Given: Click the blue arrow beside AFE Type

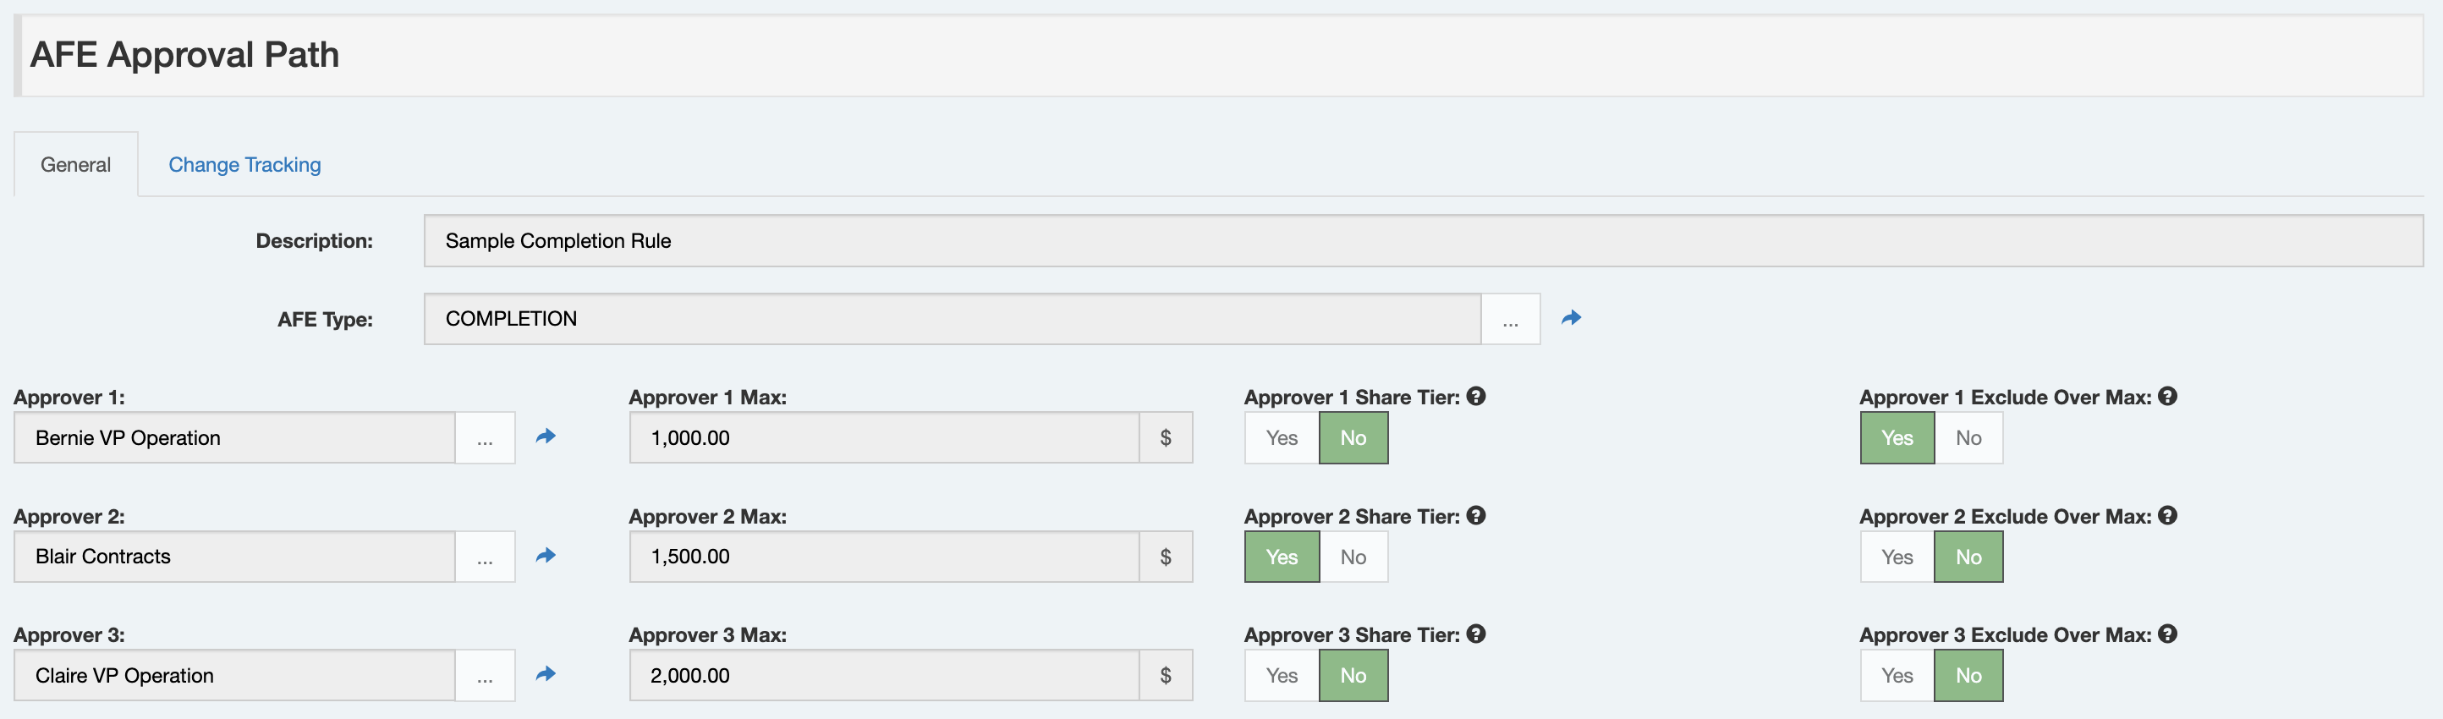Looking at the screenshot, I should (1571, 318).
